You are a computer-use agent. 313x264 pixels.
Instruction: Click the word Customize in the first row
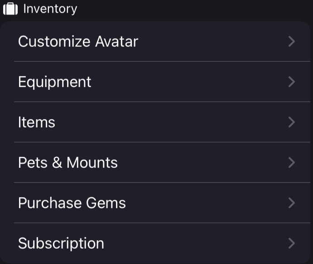[x=54, y=42]
